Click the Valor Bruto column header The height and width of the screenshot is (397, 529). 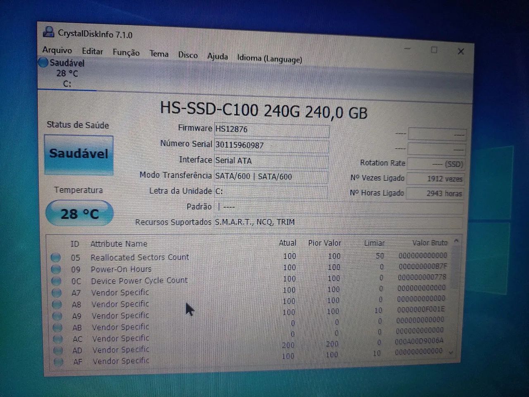[x=429, y=242]
